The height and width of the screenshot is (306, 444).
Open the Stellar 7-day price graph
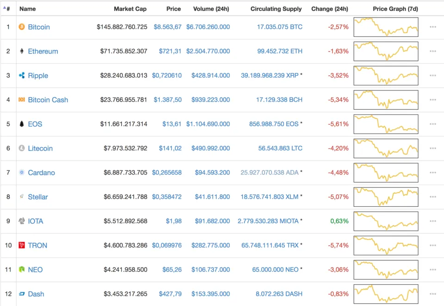pyautogui.click(x=386, y=197)
